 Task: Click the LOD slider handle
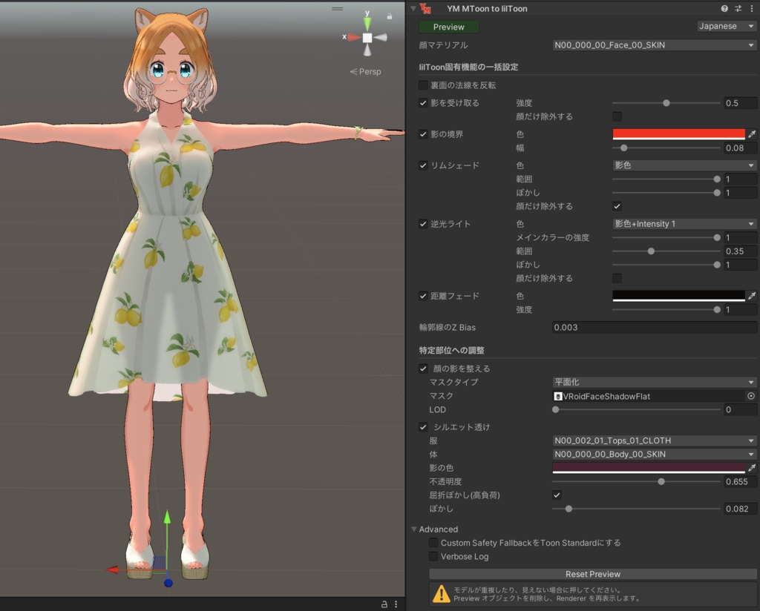555,409
